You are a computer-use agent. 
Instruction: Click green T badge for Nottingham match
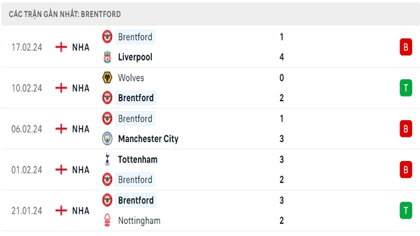pyautogui.click(x=406, y=210)
